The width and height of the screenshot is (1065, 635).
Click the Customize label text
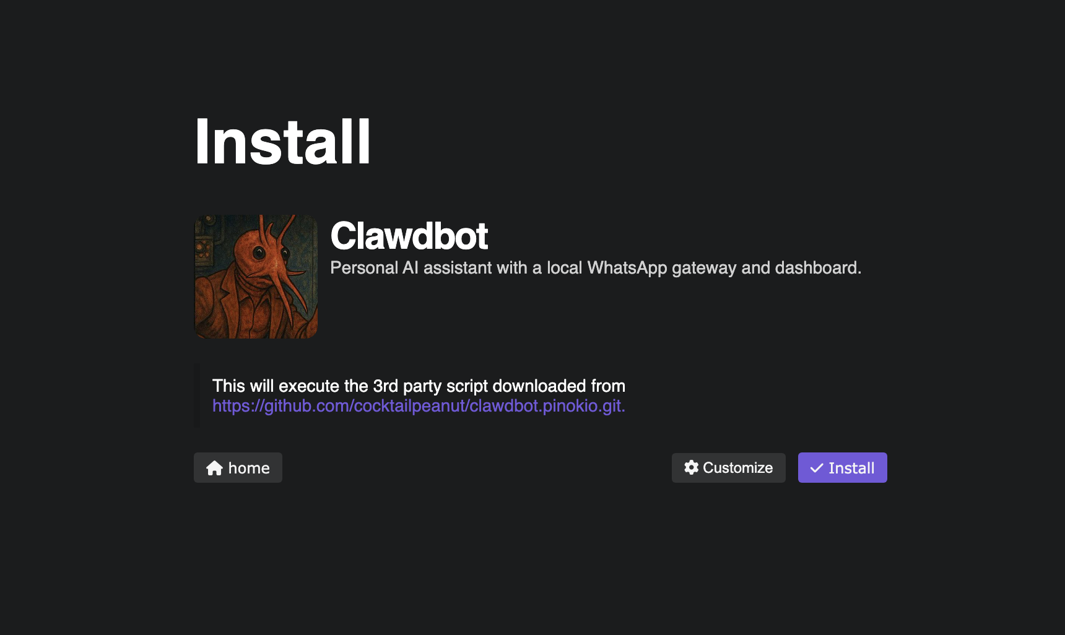click(737, 468)
